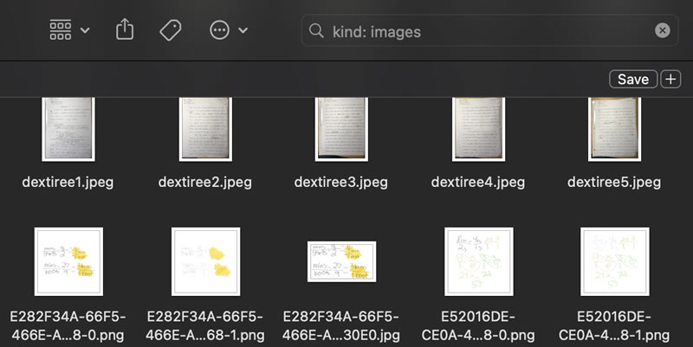Click the dextiree5.jpeg file name
The image size is (693, 347).
614,183
